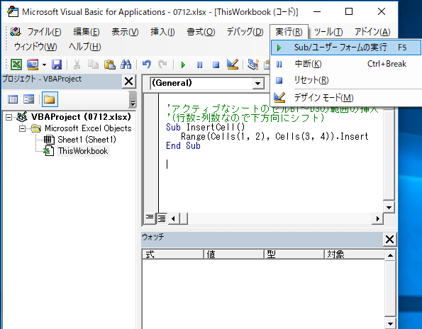This screenshot has width=422, height=329.
Task: Click the Undo arrow icon
Action: (146, 65)
